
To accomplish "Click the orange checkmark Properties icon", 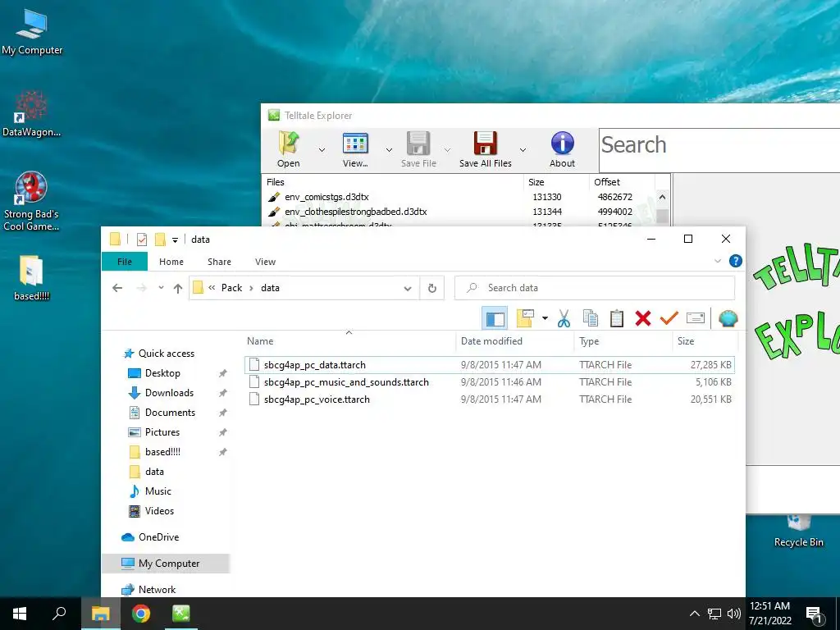I will (x=669, y=319).
